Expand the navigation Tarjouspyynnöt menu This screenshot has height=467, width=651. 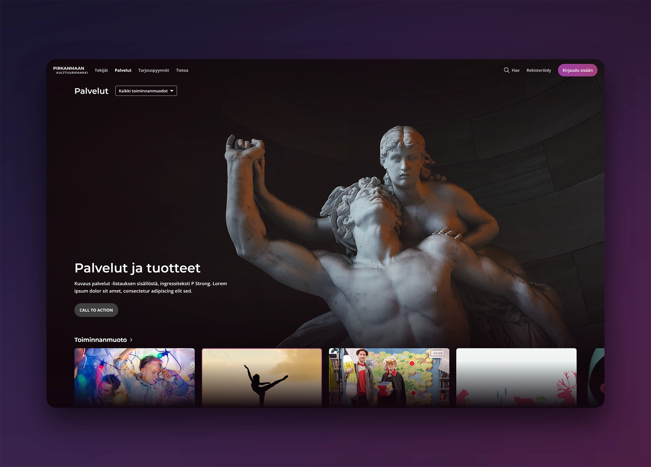tap(153, 70)
